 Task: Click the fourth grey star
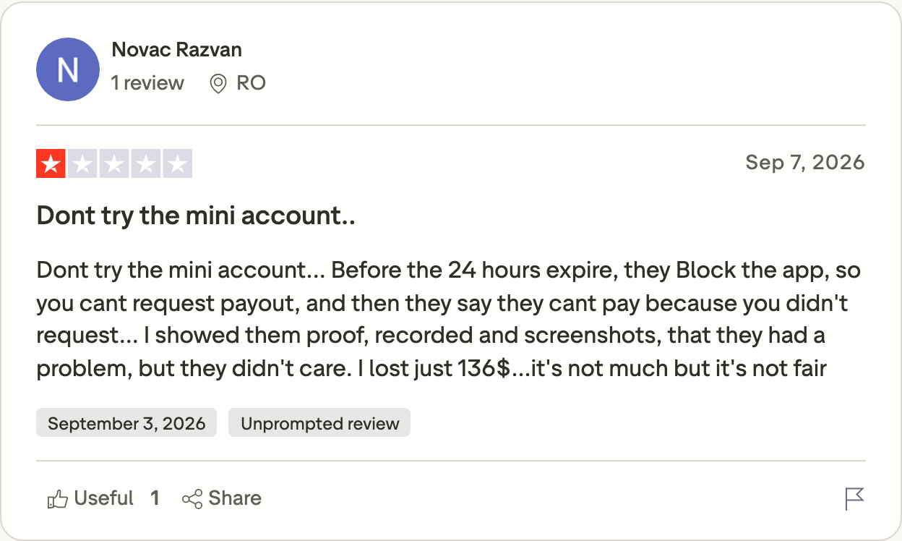[146, 164]
